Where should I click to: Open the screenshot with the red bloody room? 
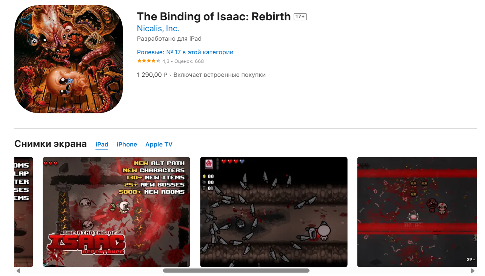pyautogui.click(x=417, y=212)
